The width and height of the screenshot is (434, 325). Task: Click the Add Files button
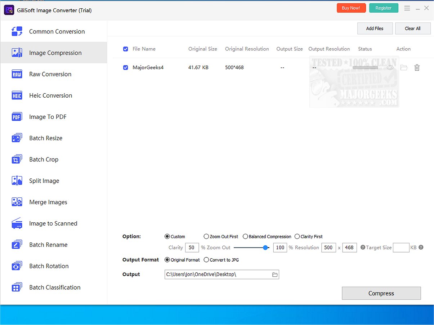point(375,28)
